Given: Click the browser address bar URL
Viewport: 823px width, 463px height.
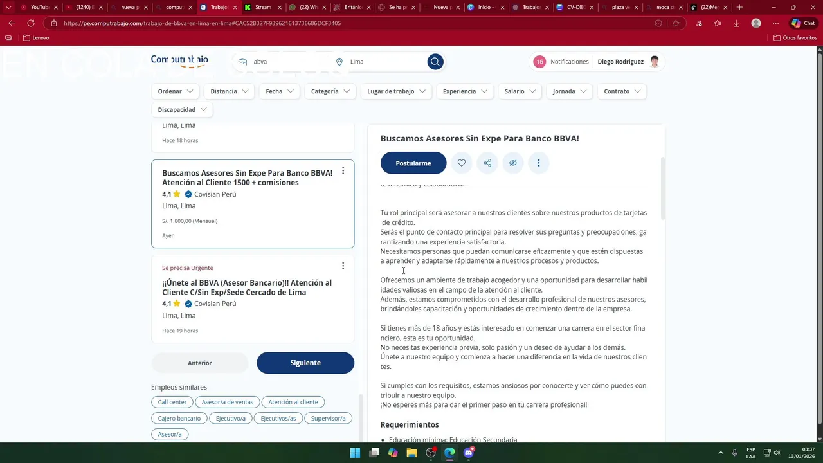Looking at the screenshot, I should 202,23.
